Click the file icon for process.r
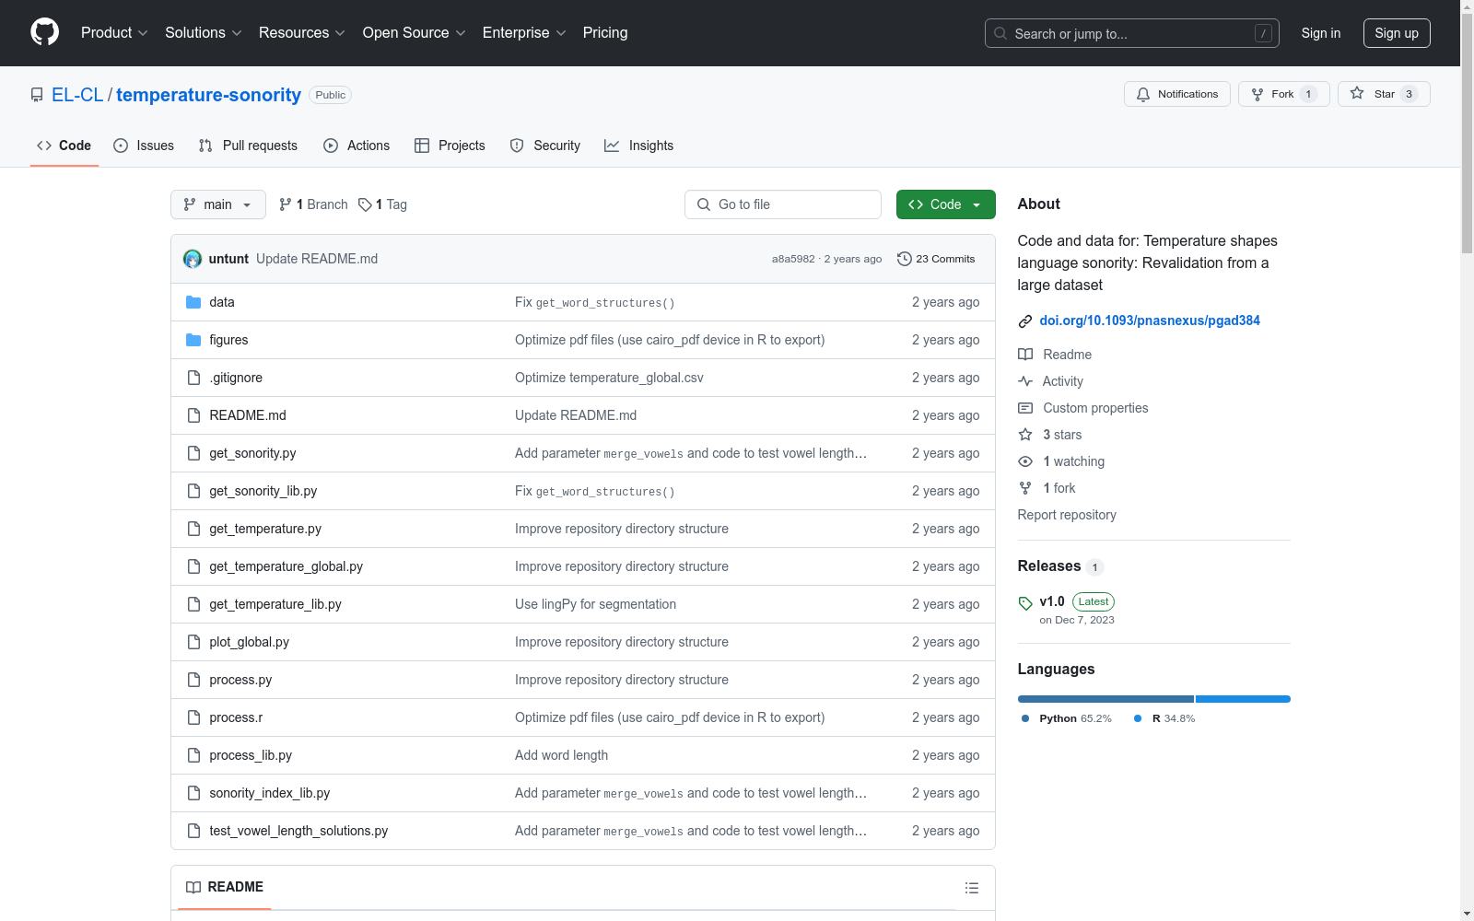The image size is (1474, 921). click(193, 717)
